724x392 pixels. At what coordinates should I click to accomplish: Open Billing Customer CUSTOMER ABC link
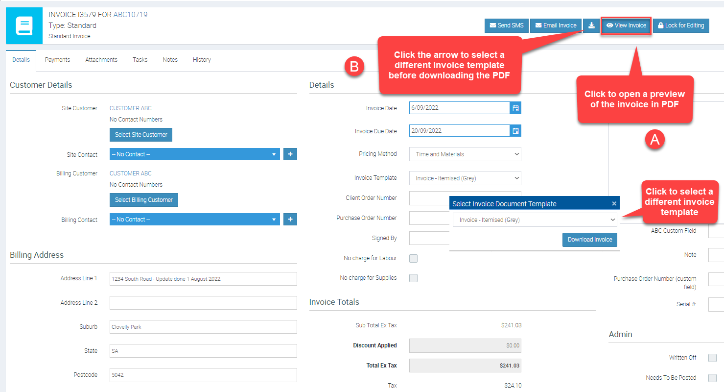(131, 173)
